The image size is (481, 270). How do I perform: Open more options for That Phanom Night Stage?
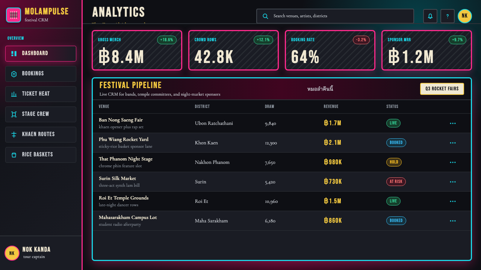[x=453, y=162]
